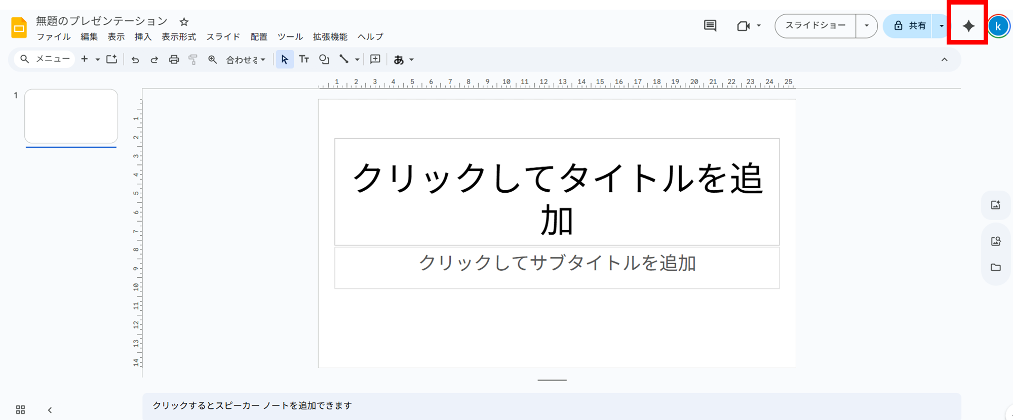Viewport: 1013px width, 420px height.
Task: Star the presentation as favorite
Action: pyautogui.click(x=184, y=22)
